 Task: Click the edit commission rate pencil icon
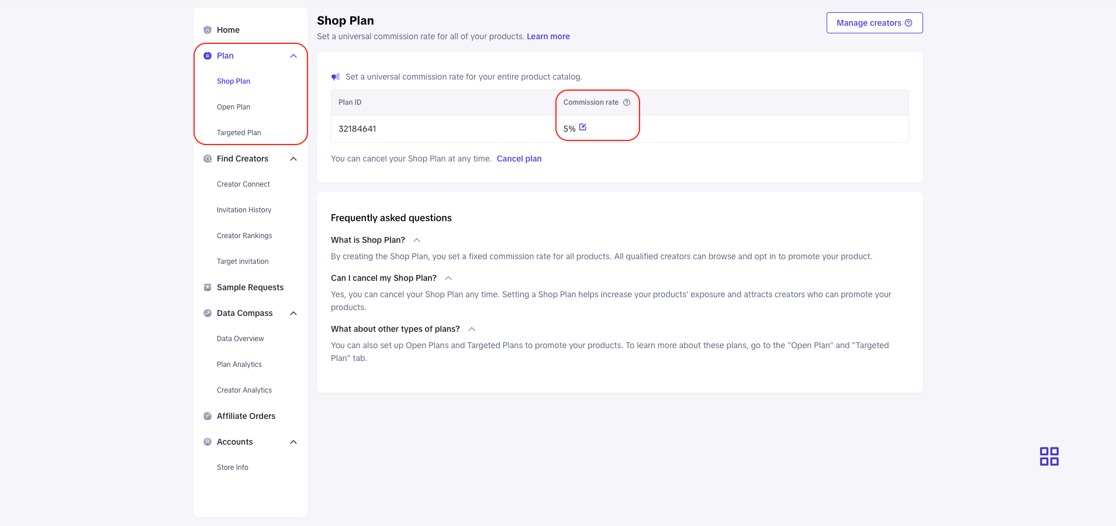click(583, 128)
